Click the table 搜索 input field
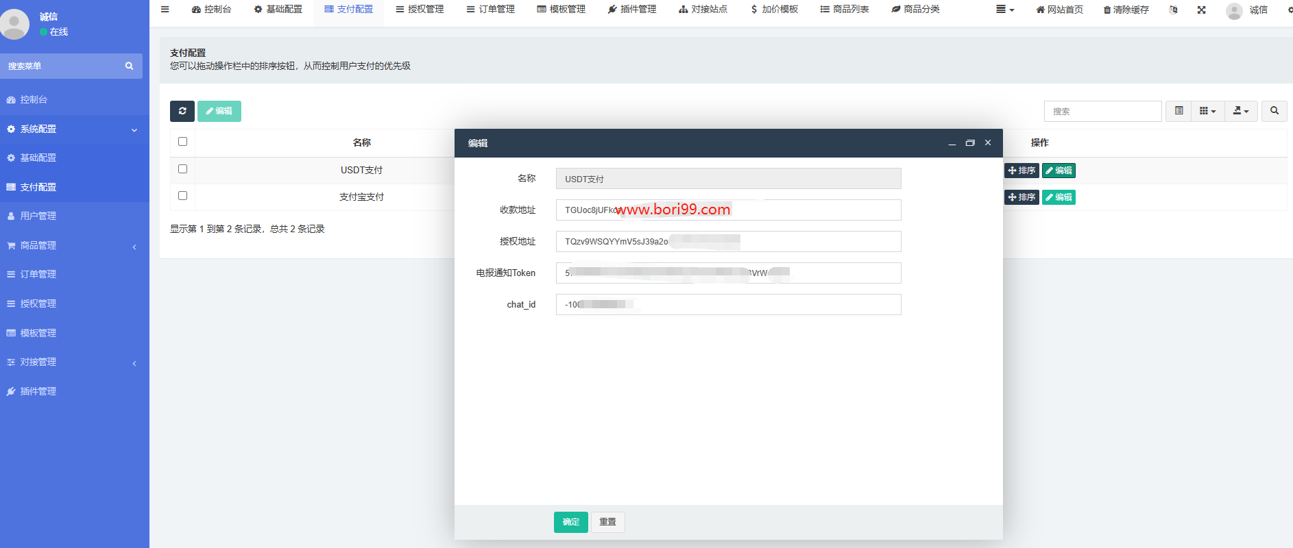This screenshot has height=548, width=1293. click(1102, 111)
